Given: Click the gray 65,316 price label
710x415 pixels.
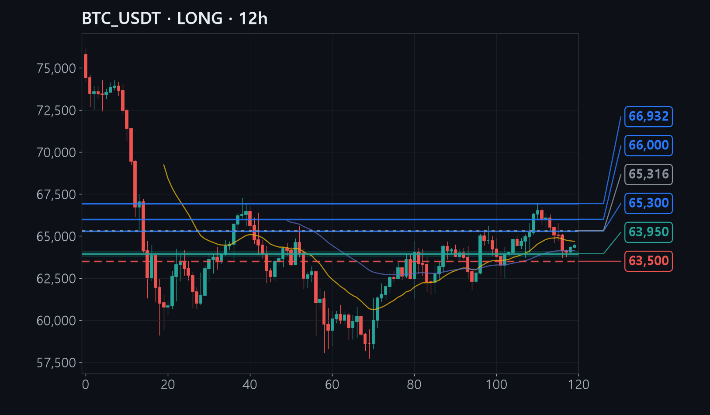Looking at the screenshot, I should (x=648, y=174).
